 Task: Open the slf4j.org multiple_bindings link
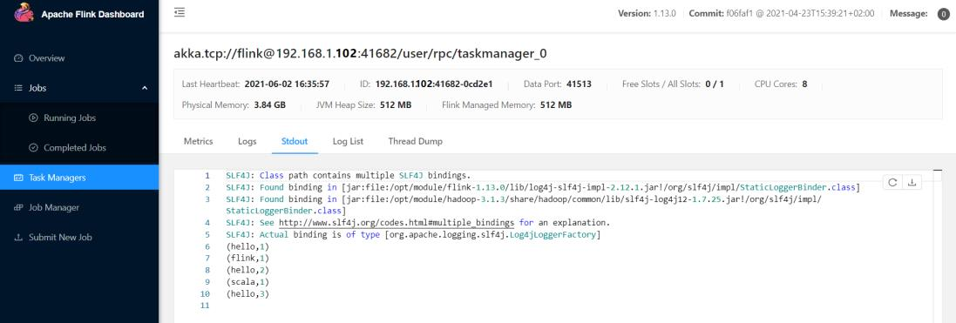[x=397, y=223]
